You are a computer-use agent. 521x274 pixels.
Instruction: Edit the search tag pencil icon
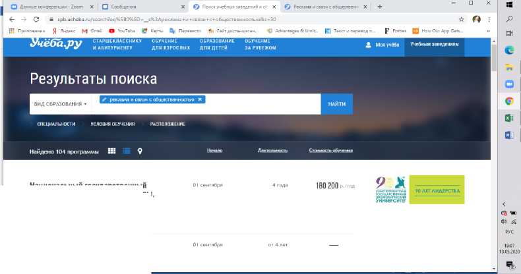tap(104, 99)
